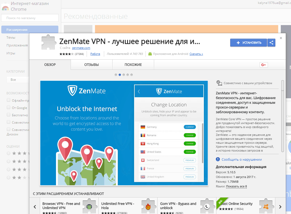Screen dimensions: 291x214
Task: Toggle the От Google checkbox
Action: (x=8, y=107)
